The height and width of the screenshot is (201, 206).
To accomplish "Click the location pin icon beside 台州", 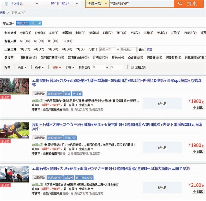I will (x=6, y=4).
